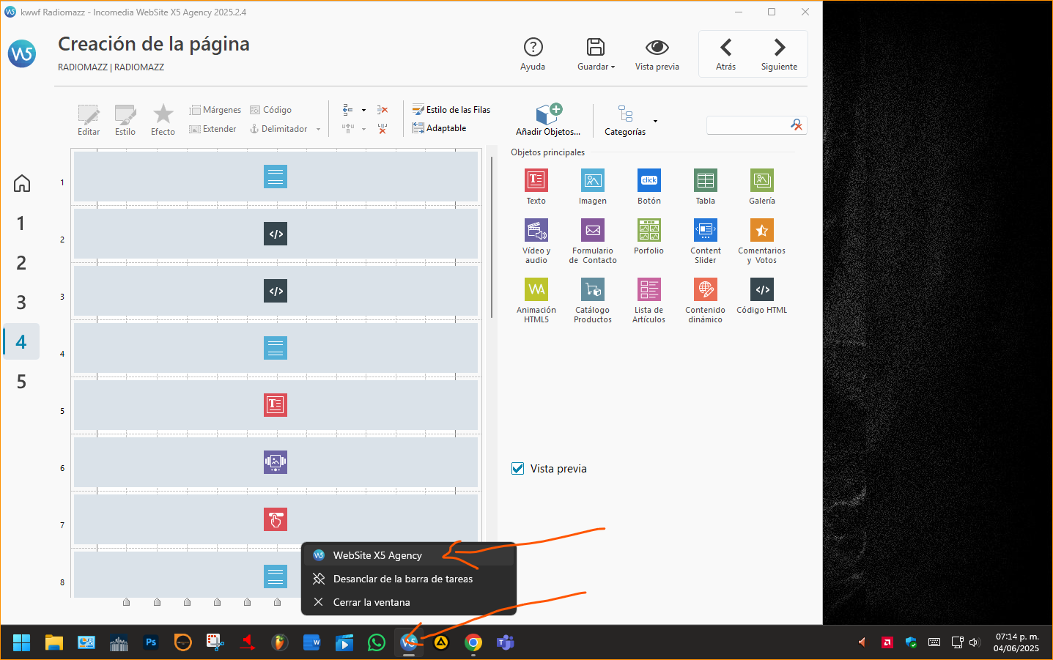Open the Ayuda help icon
The image size is (1053, 660).
[x=533, y=47]
